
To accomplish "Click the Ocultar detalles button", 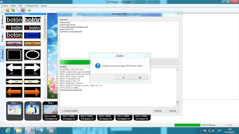I will coord(69,111).
